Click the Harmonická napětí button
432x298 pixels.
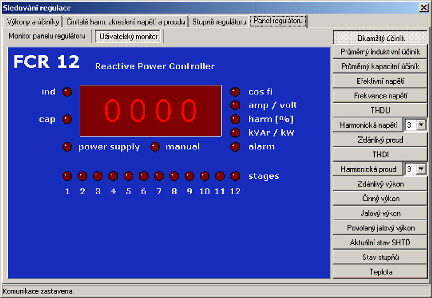pyautogui.click(x=368, y=125)
